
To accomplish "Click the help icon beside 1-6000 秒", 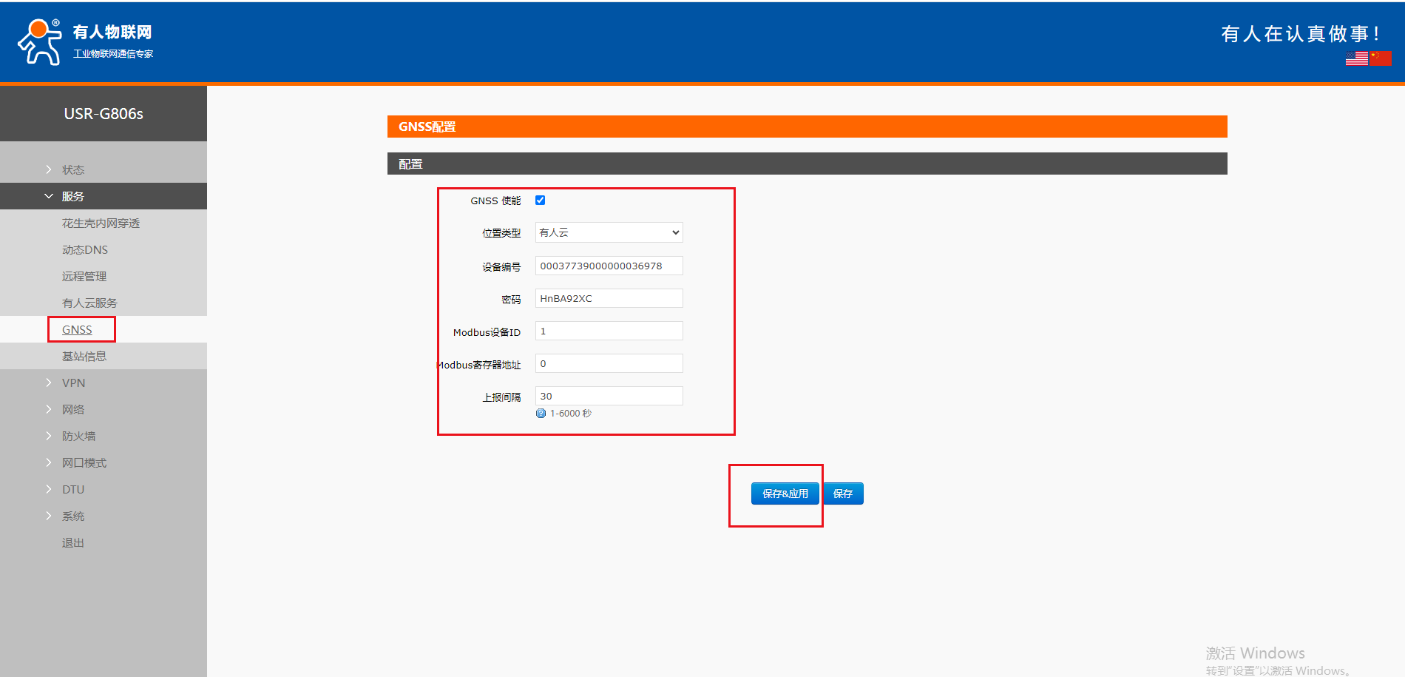I will point(541,414).
